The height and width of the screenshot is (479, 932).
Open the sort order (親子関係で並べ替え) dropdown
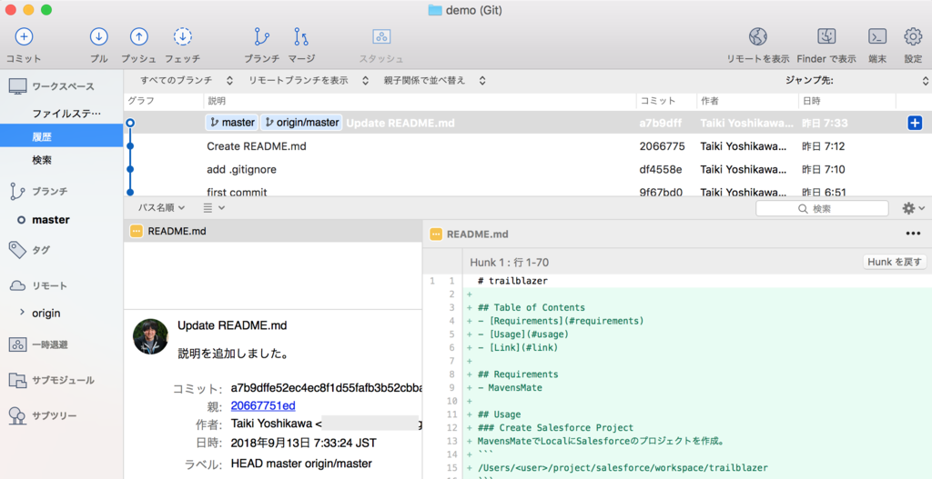(434, 80)
